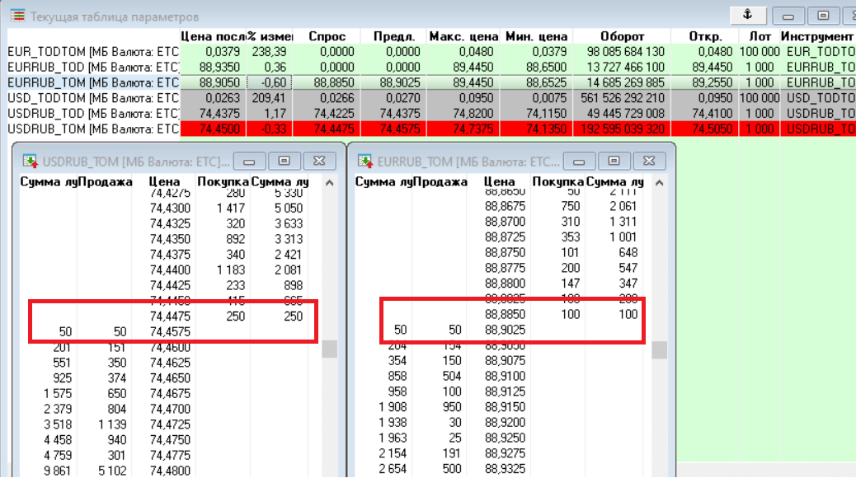Image resolution: width=856 pixels, height=478 pixels.
Task: Click price '88,8750' in EURRUB_TOM order book
Action: pos(505,253)
